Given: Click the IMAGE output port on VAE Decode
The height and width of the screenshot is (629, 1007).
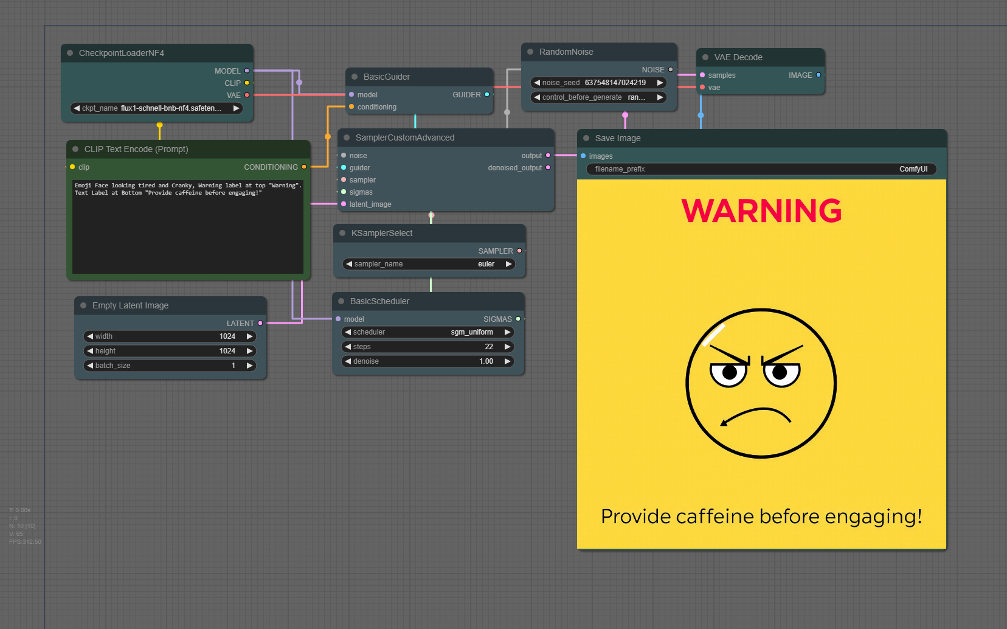Looking at the screenshot, I should (818, 75).
